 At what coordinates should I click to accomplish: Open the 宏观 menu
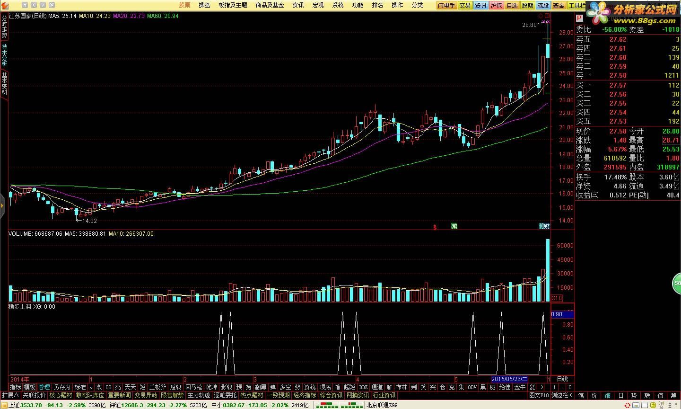(x=318, y=5)
